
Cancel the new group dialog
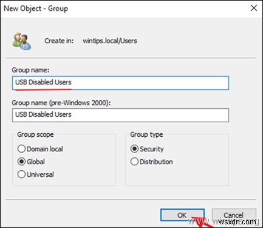click(234, 215)
